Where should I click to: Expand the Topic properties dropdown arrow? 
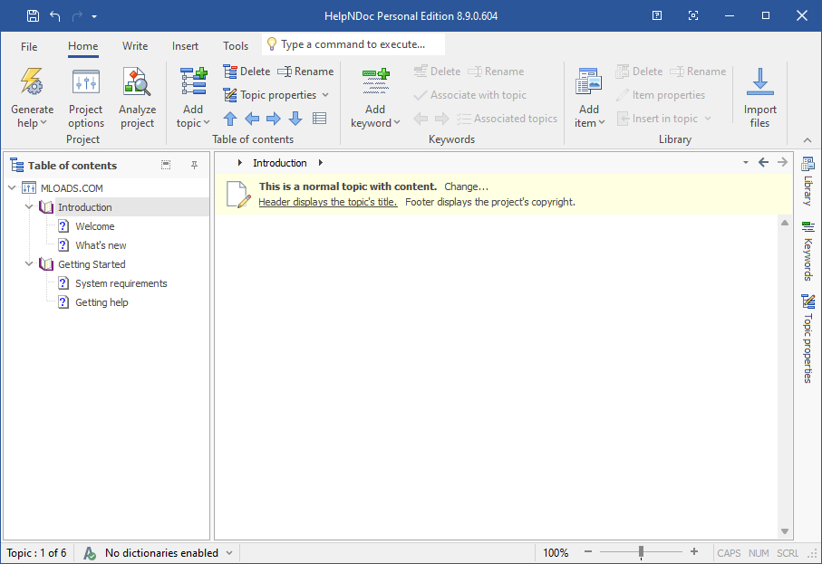(325, 95)
